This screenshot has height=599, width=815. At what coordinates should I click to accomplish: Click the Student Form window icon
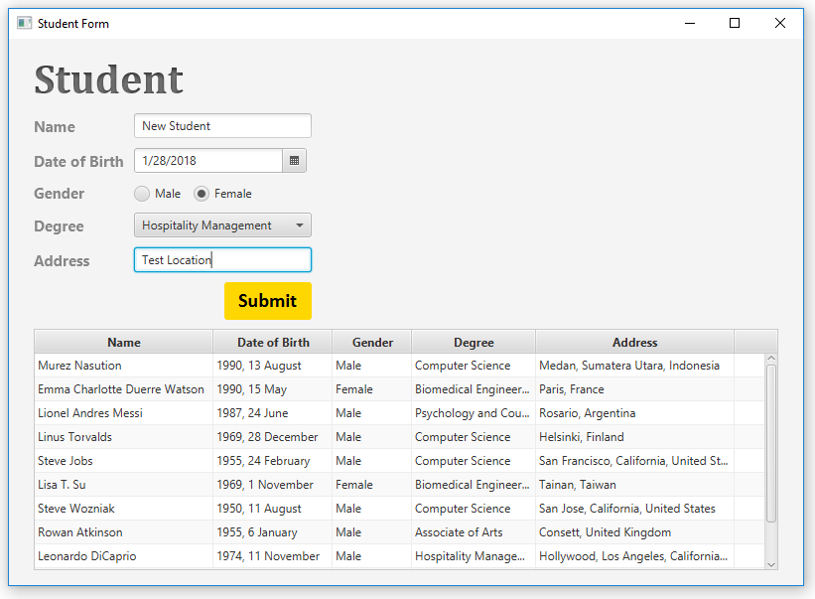[24, 23]
